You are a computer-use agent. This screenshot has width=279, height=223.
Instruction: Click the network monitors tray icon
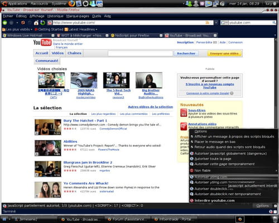215,3
